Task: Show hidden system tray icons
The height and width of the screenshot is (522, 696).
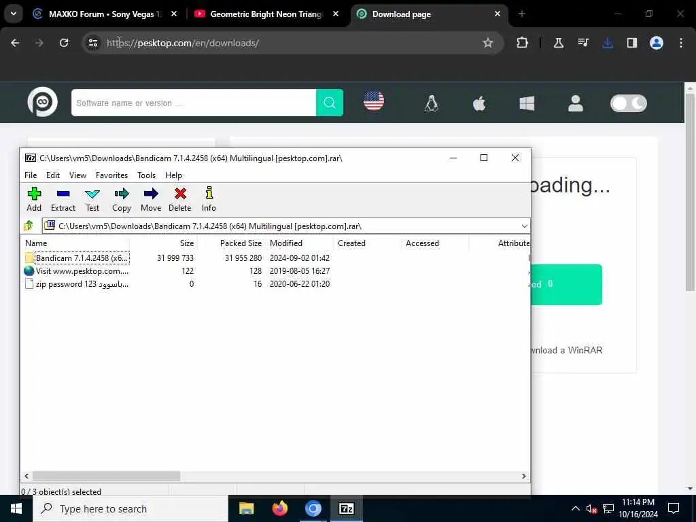Action: click(x=575, y=508)
